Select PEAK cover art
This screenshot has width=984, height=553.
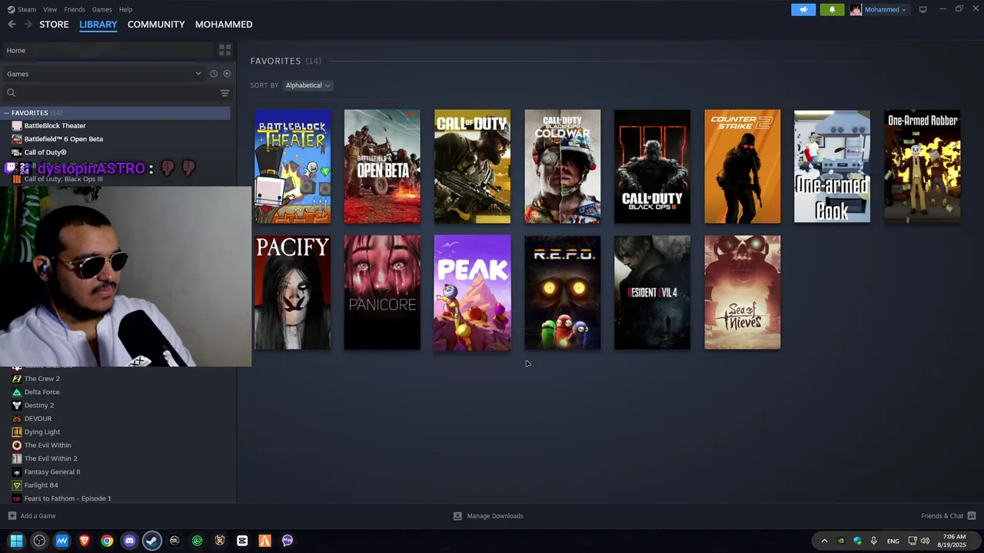pyautogui.click(x=472, y=293)
